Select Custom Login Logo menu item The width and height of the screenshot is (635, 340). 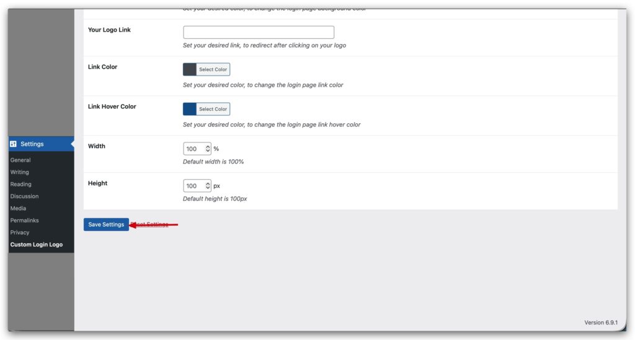37,245
